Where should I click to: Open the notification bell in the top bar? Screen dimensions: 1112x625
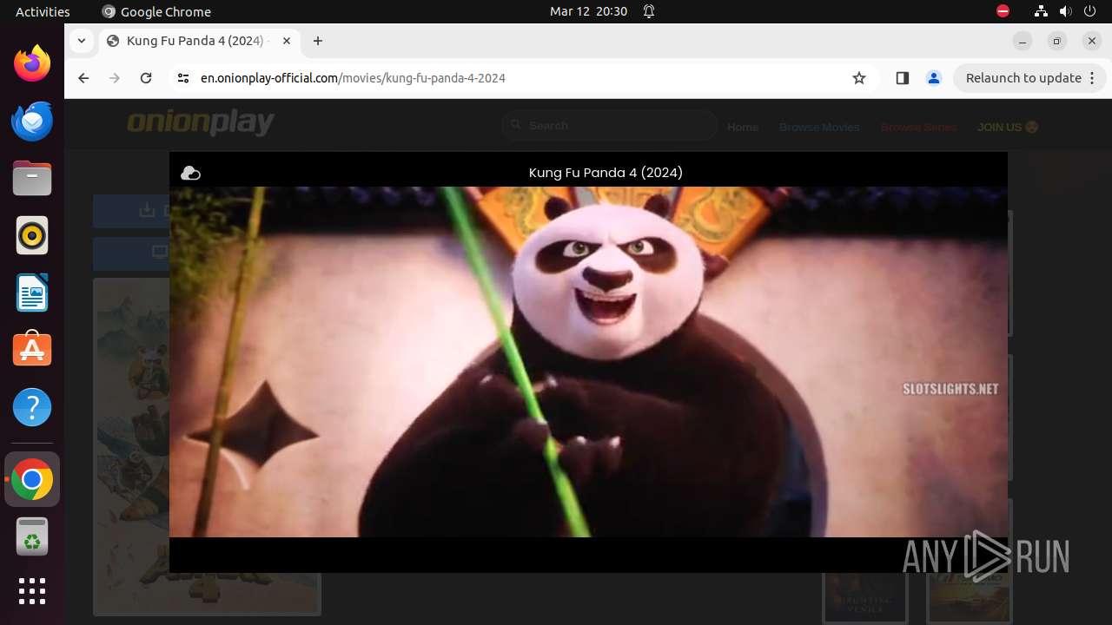coord(649,11)
